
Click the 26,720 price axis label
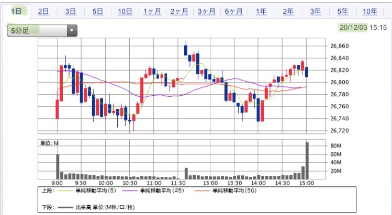click(x=339, y=130)
